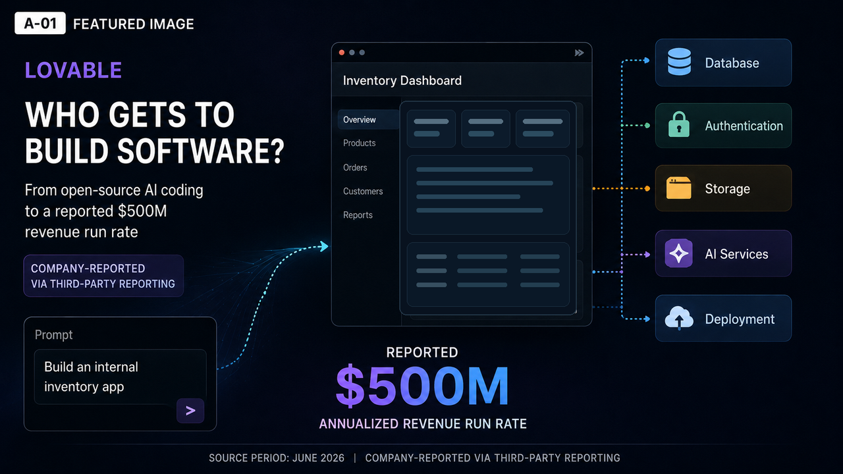Click the "Inventory Dashboard" window title
Image resolution: width=843 pixels, height=474 pixels.
pyautogui.click(x=402, y=80)
